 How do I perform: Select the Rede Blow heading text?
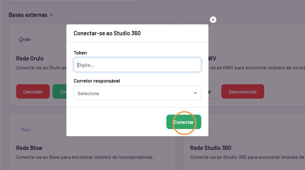[29, 148]
